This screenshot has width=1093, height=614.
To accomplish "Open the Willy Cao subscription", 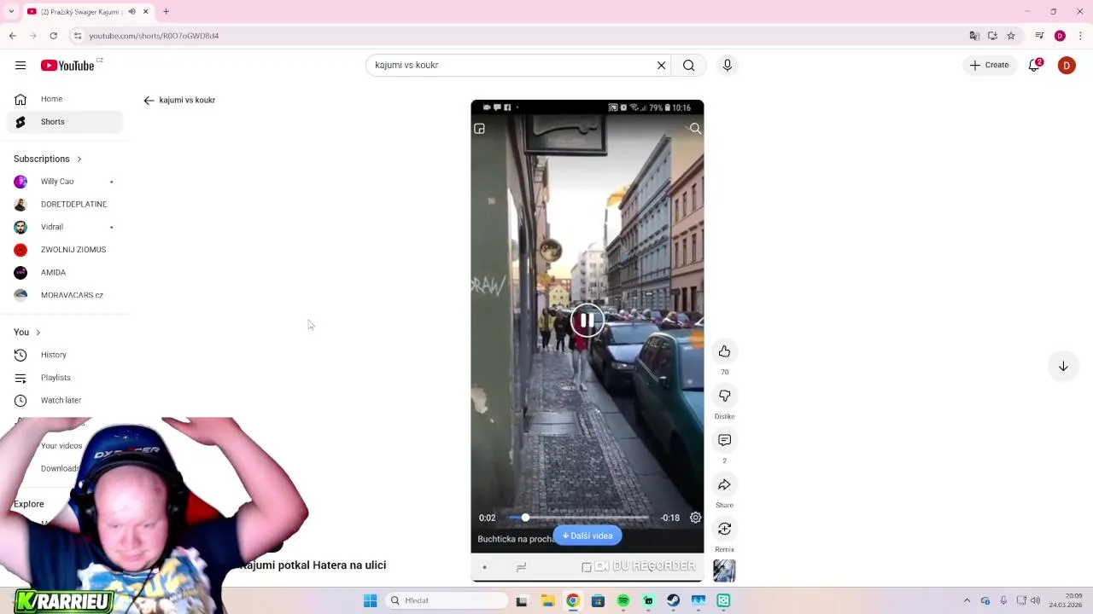I will pyautogui.click(x=66, y=182).
